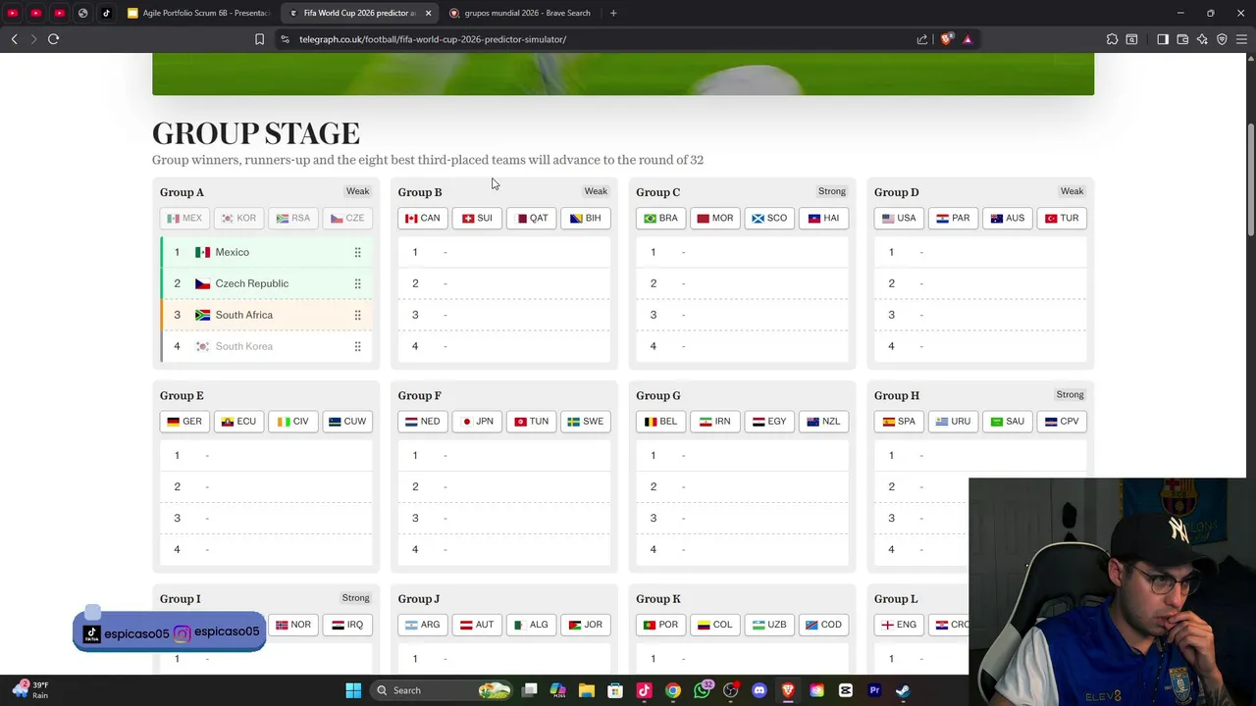The width and height of the screenshot is (1256, 706).
Task: Open Discord from the taskbar
Action: pos(759,690)
